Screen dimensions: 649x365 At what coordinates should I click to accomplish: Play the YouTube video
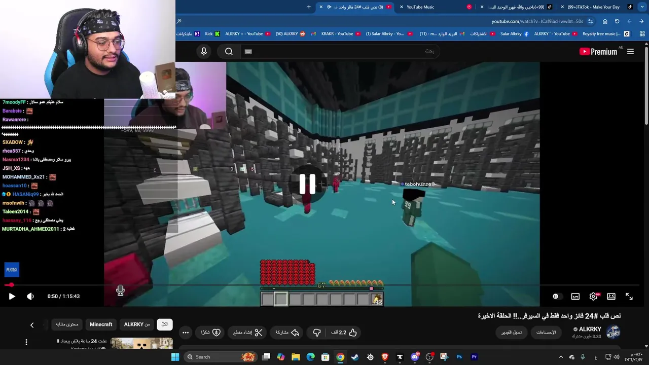click(12, 297)
